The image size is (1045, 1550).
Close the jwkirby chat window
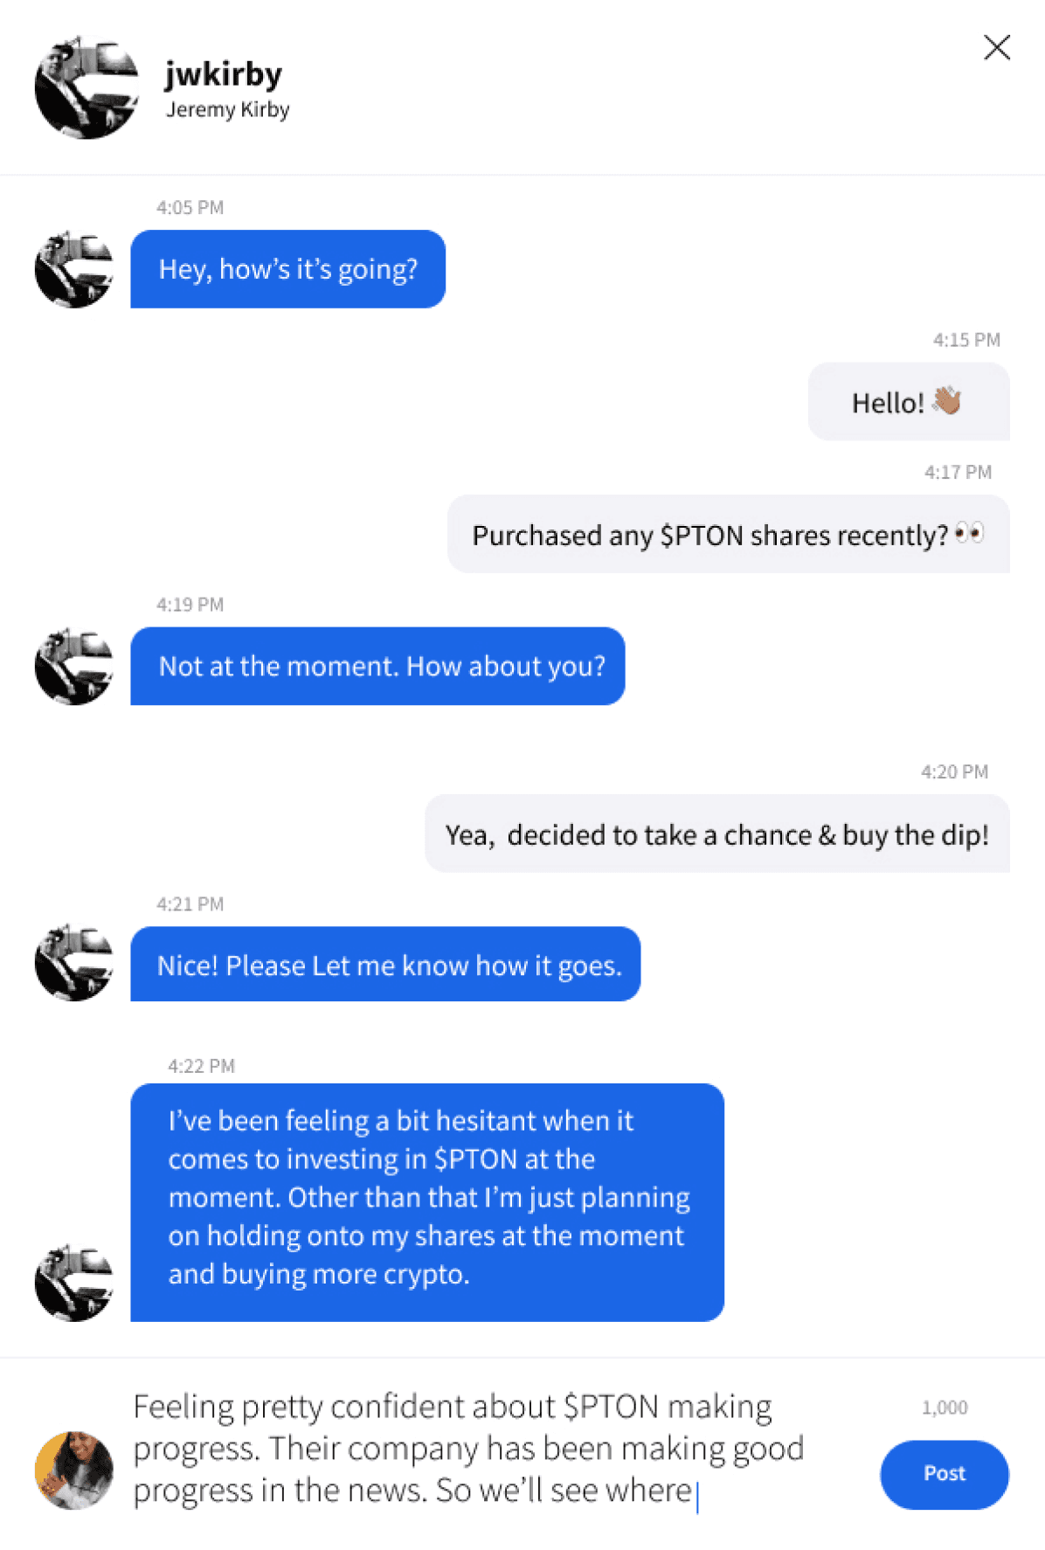coord(996,47)
